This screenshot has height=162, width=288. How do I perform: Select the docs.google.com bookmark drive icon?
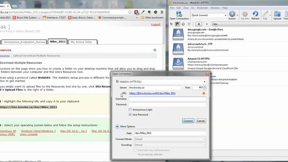point(178,34)
